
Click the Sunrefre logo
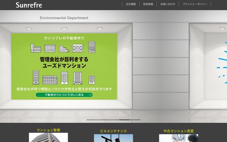click(x=29, y=5)
